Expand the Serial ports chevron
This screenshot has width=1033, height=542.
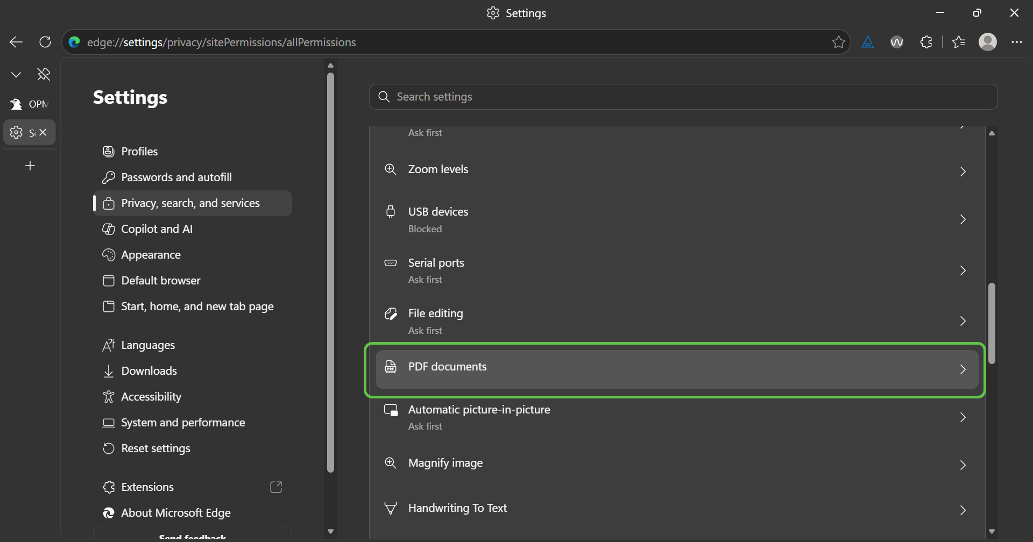[963, 270]
